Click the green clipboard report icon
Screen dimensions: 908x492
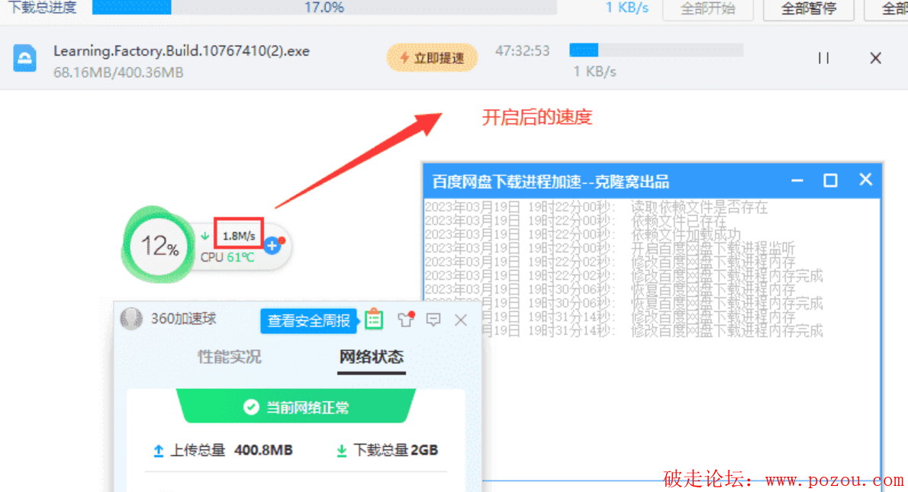tap(374, 319)
